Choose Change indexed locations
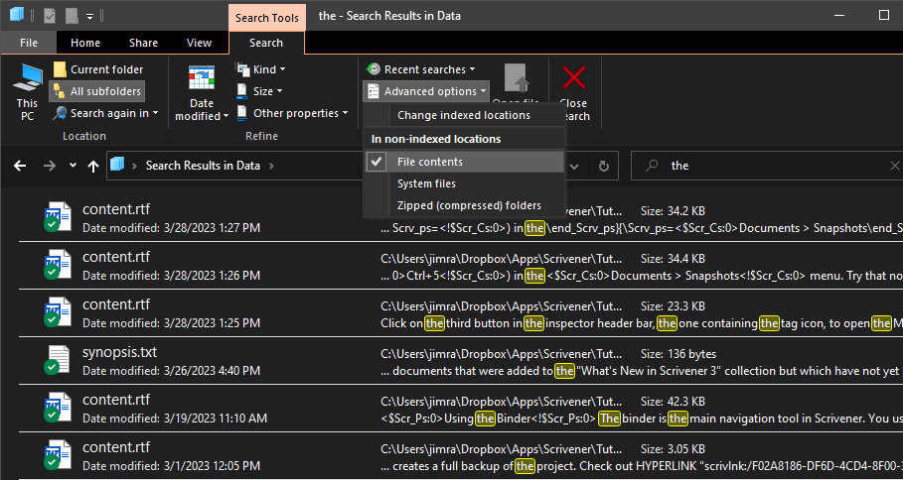 click(463, 115)
